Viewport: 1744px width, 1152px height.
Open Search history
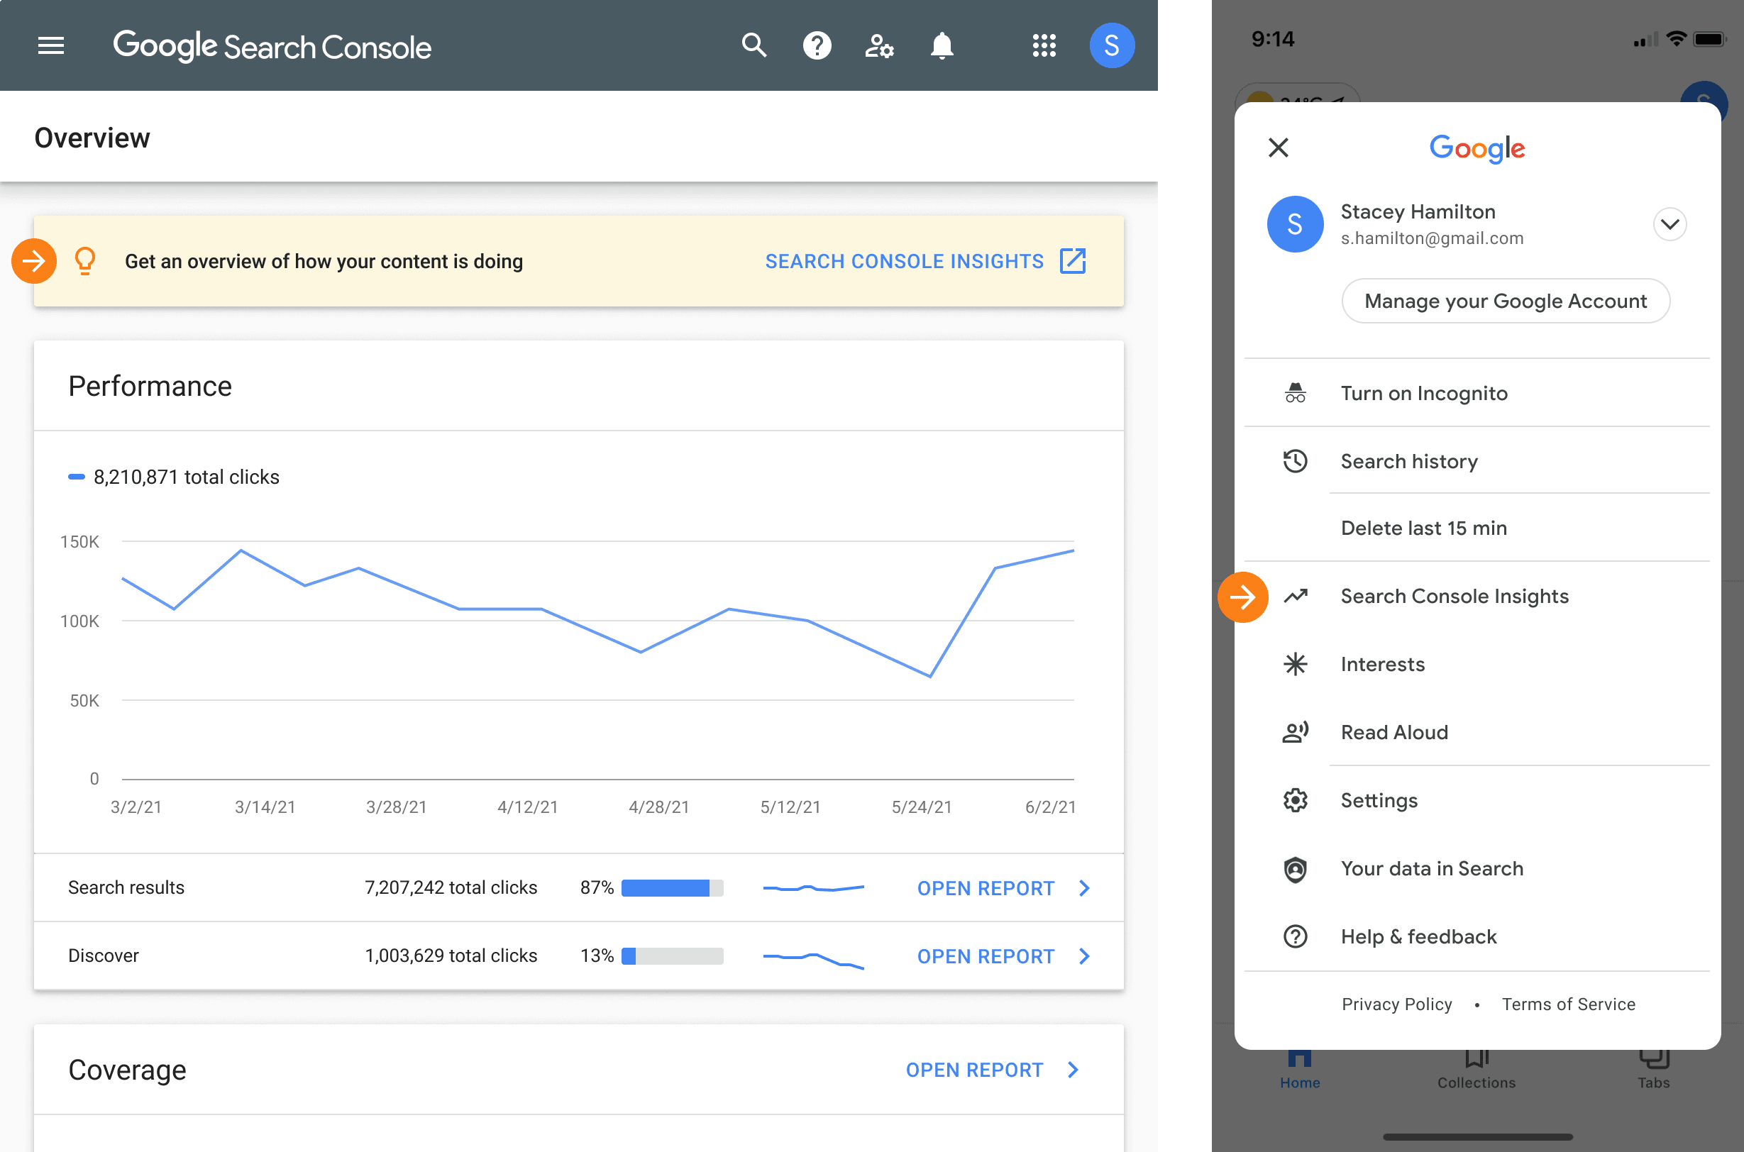point(1408,461)
